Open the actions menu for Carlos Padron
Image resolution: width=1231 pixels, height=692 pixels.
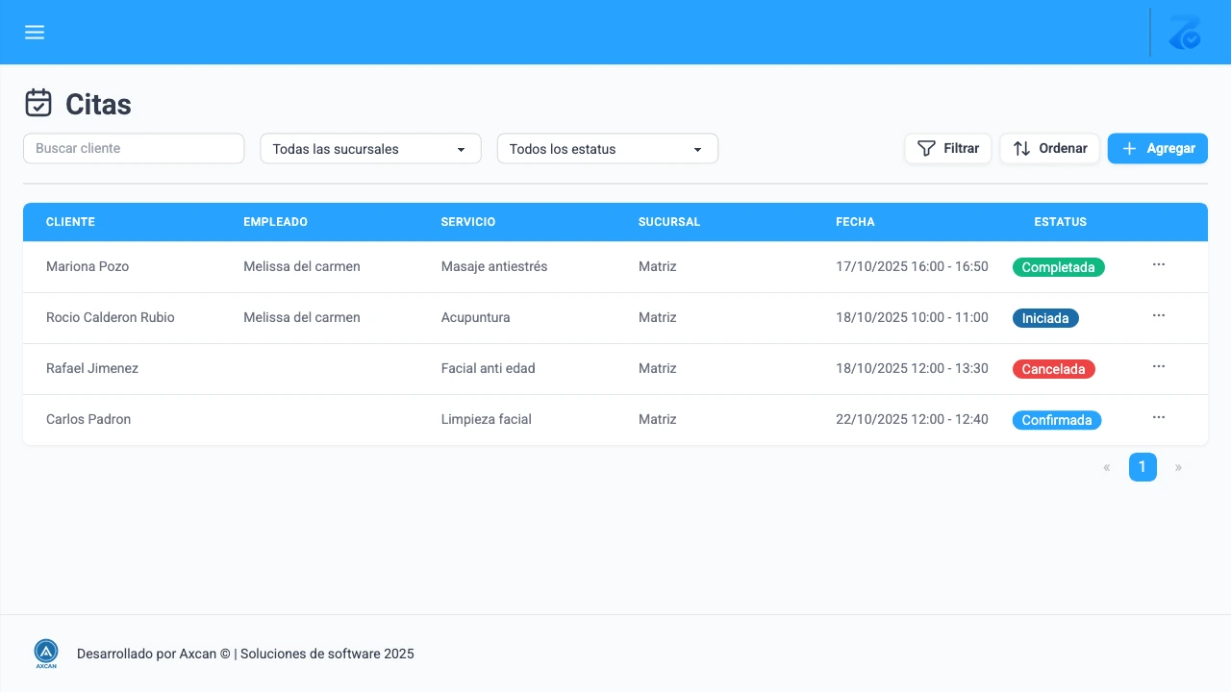coord(1159,419)
